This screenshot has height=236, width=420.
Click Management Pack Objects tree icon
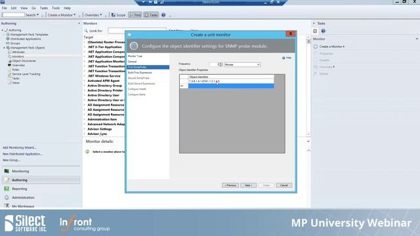(x=8, y=48)
